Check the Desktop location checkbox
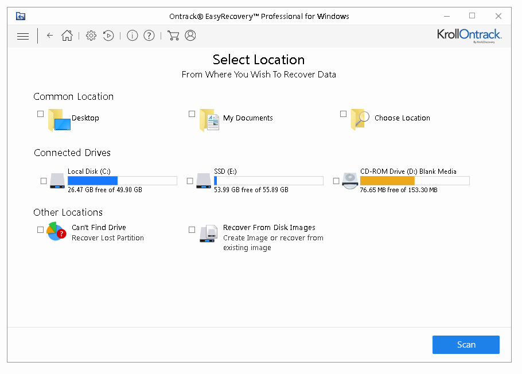 click(x=41, y=114)
